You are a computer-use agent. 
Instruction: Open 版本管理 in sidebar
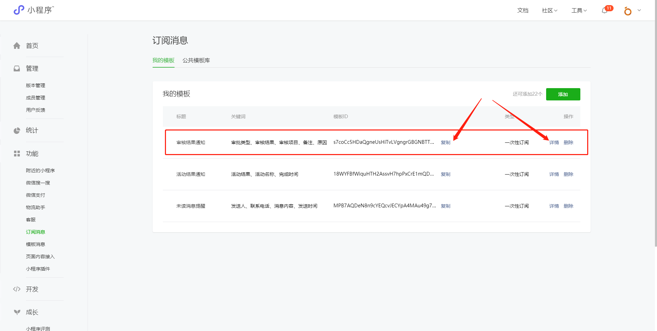tap(36, 85)
